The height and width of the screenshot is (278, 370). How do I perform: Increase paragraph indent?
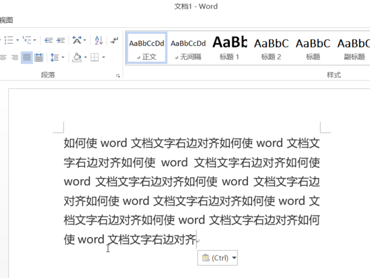tap(60, 40)
